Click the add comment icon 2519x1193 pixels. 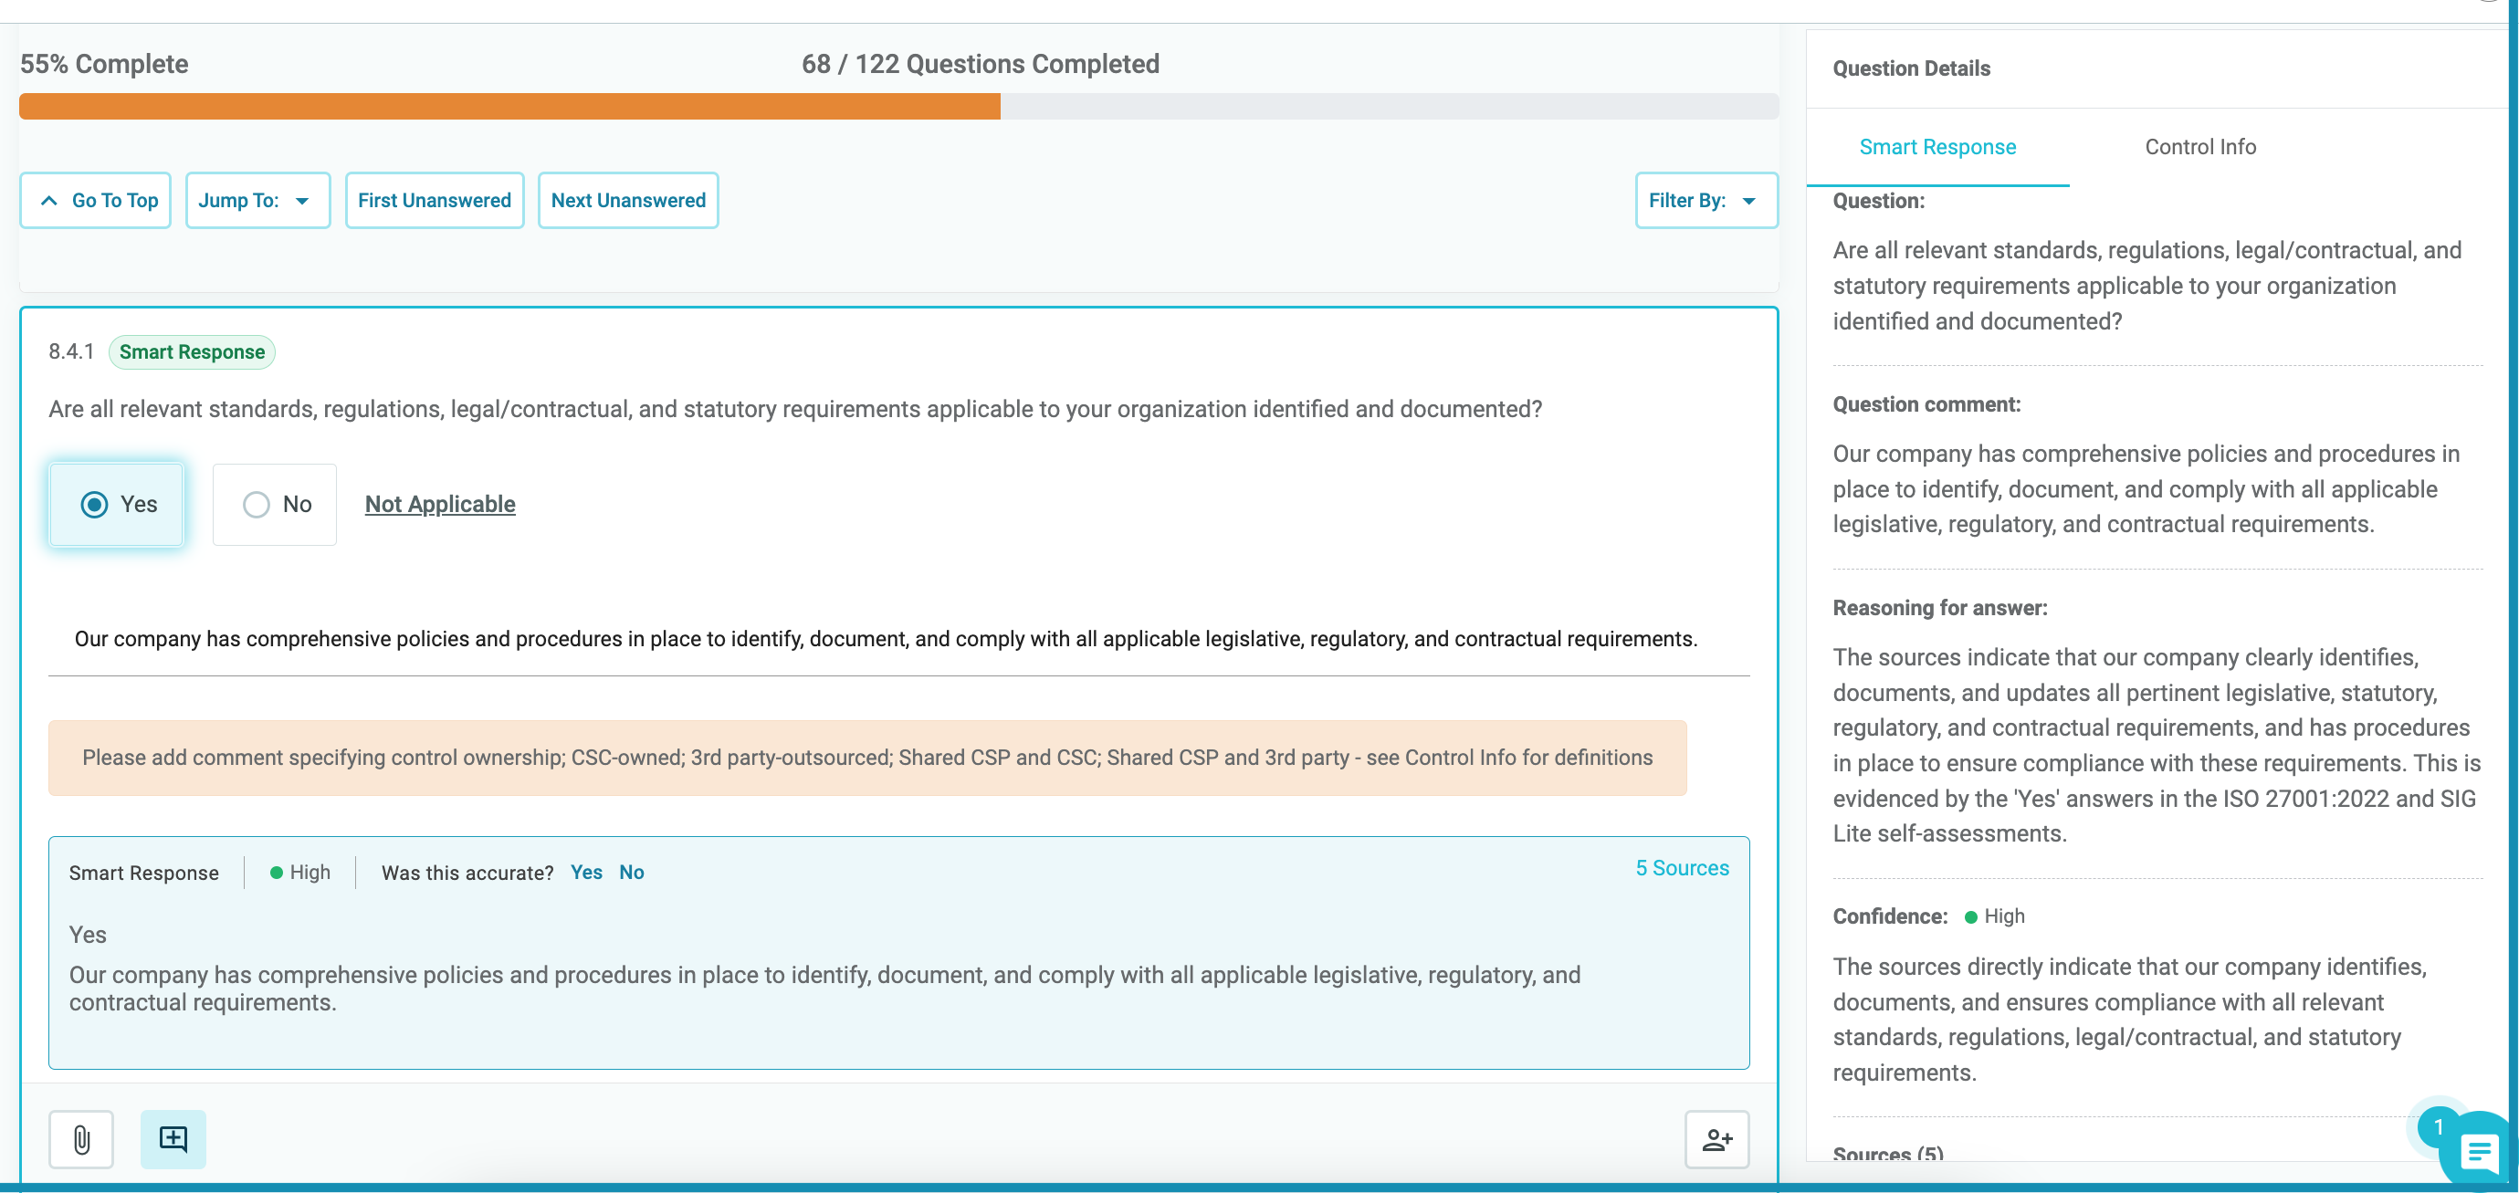click(173, 1139)
